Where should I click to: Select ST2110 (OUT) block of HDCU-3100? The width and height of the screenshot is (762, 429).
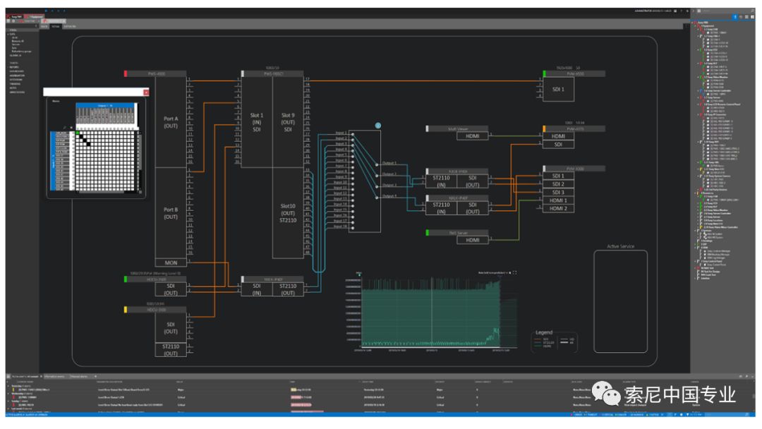[x=171, y=350]
